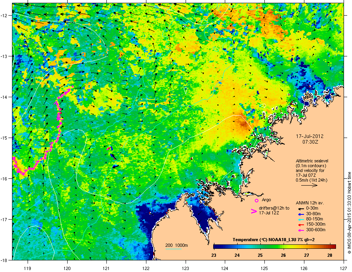352x272 pixels.
Task: Click the drifters@12h to legend text
Action: click(274, 208)
